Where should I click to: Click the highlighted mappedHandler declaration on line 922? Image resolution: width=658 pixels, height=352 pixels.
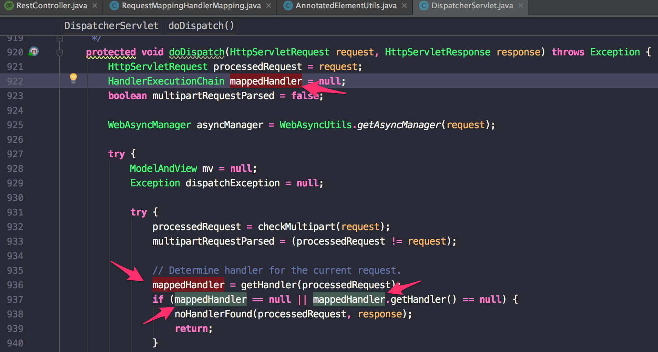coord(266,81)
